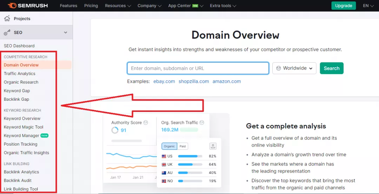Screen dimensions: 379x194
Task: Open Backlink Gap in sidebar
Action: pyautogui.click(x=16, y=99)
